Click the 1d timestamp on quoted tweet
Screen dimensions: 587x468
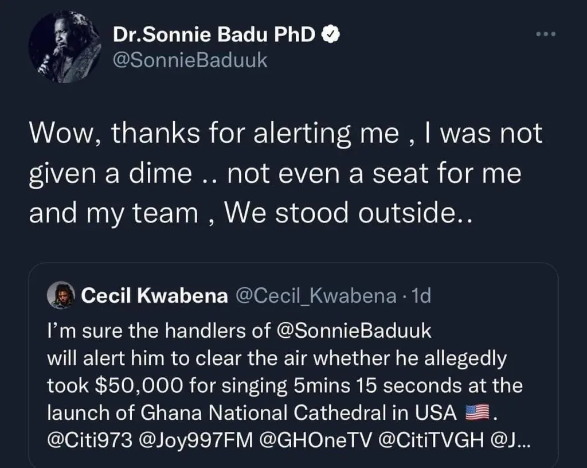421,295
